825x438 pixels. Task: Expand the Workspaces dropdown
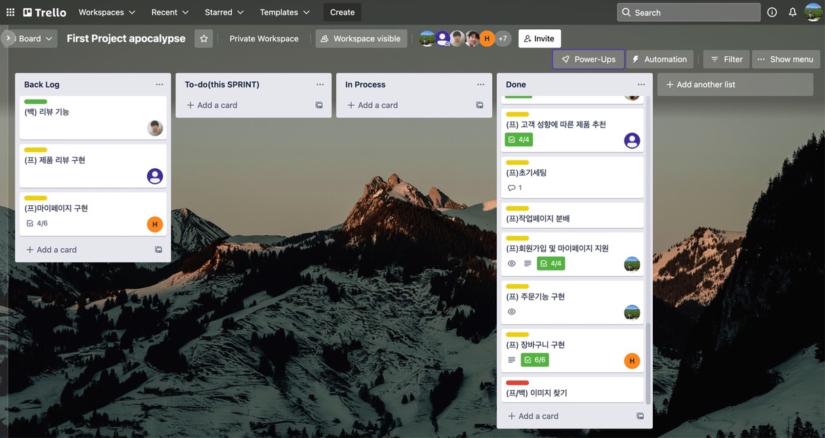click(107, 12)
